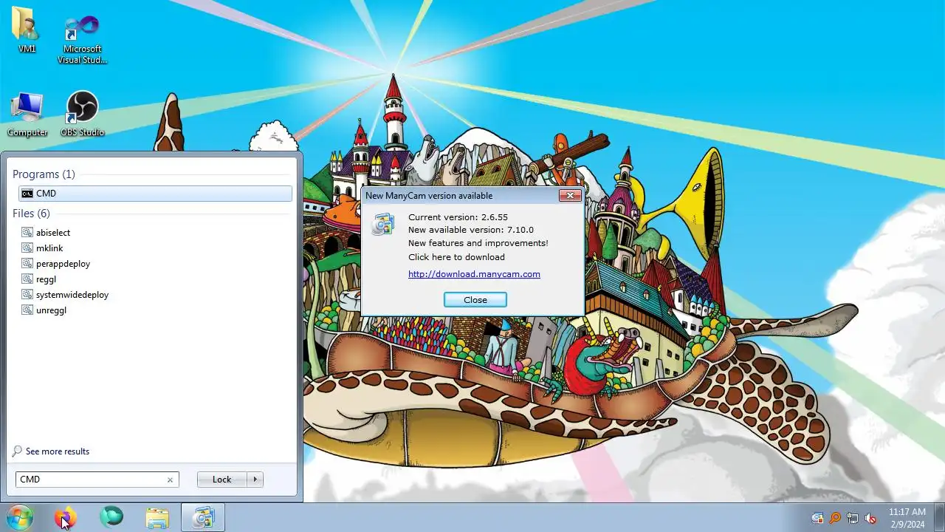Open the green globe taskbar app
Screen dimensions: 945x532
(111, 518)
